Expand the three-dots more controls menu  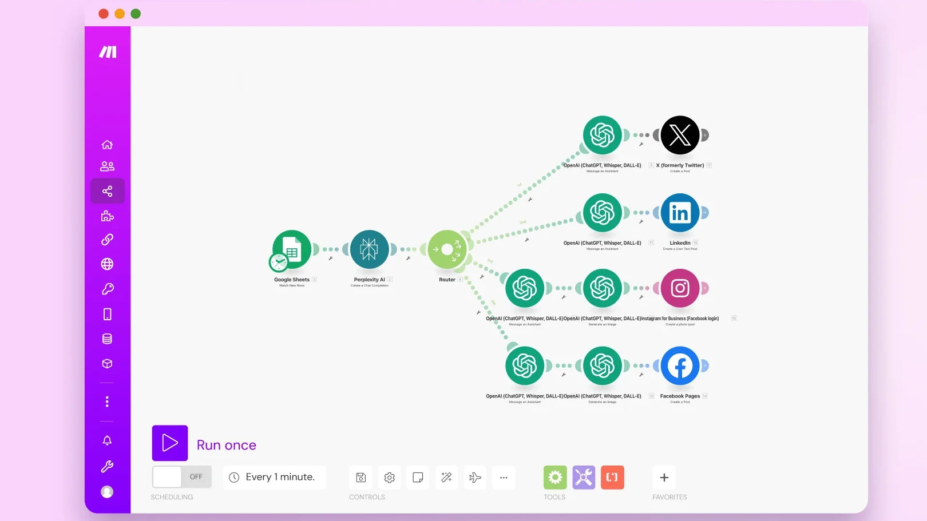pos(504,478)
